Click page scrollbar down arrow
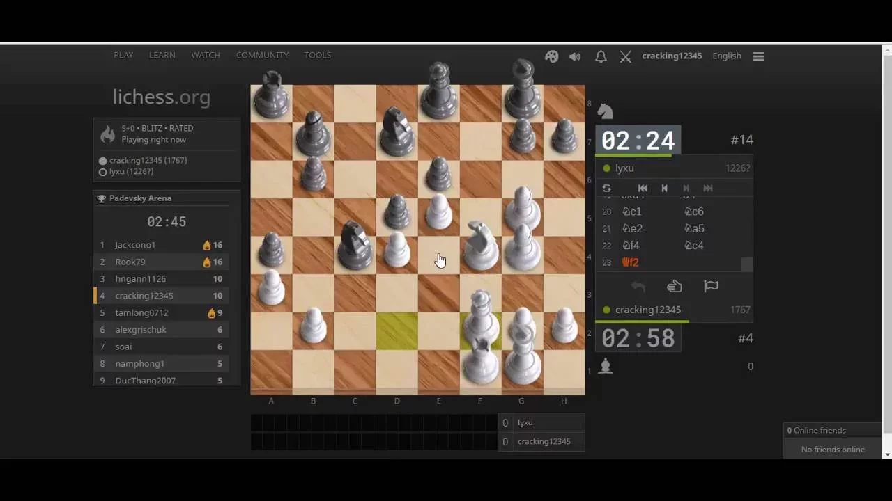Viewport: 892px width, 501px height. [886, 454]
